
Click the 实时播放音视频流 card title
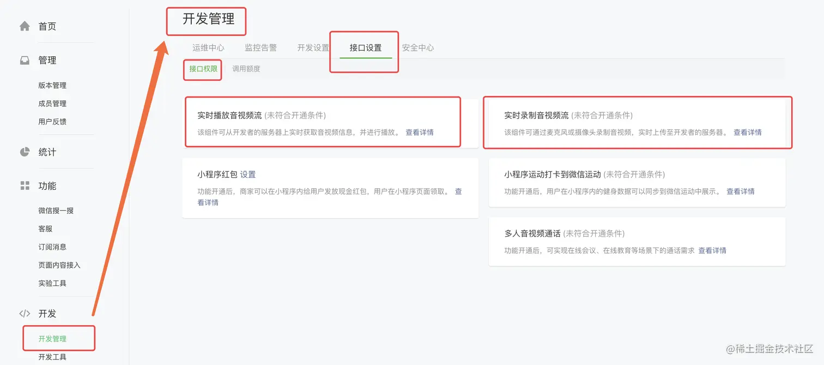coord(229,116)
